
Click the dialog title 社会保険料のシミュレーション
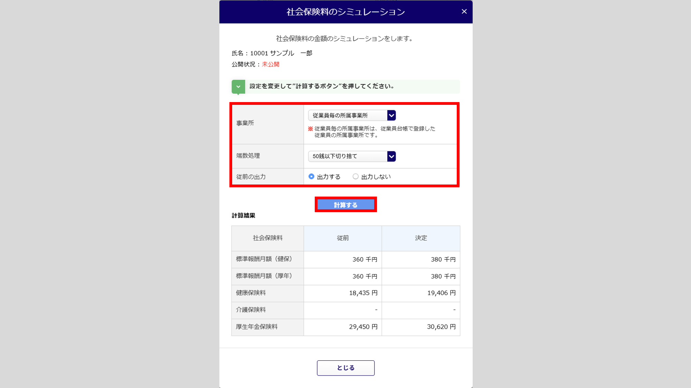pyautogui.click(x=345, y=12)
